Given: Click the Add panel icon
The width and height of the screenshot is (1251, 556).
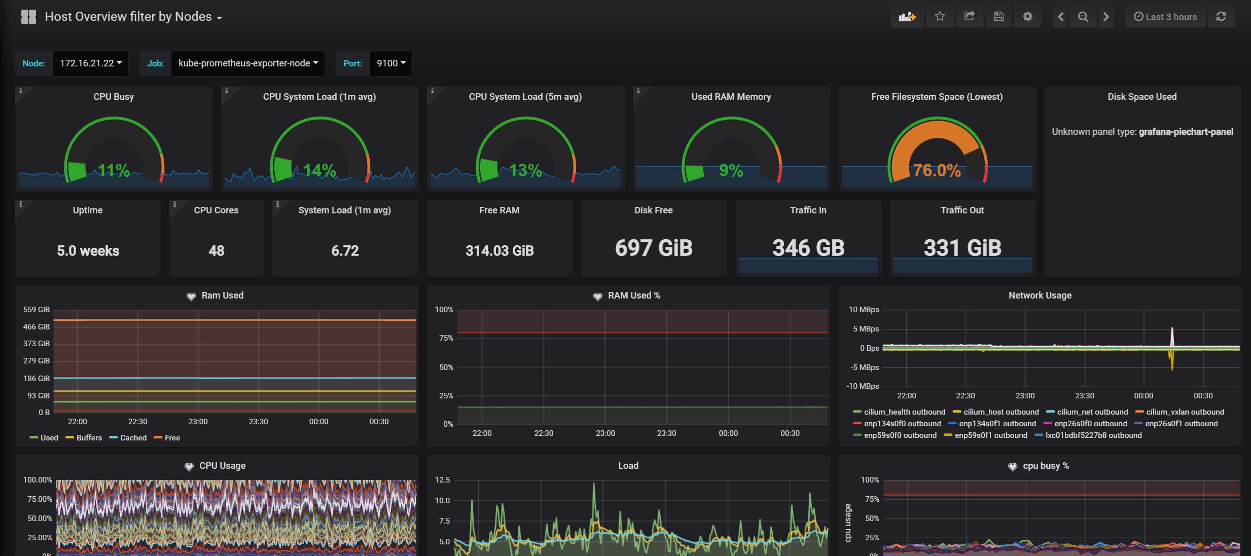Looking at the screenshot, I should point(907,17).
